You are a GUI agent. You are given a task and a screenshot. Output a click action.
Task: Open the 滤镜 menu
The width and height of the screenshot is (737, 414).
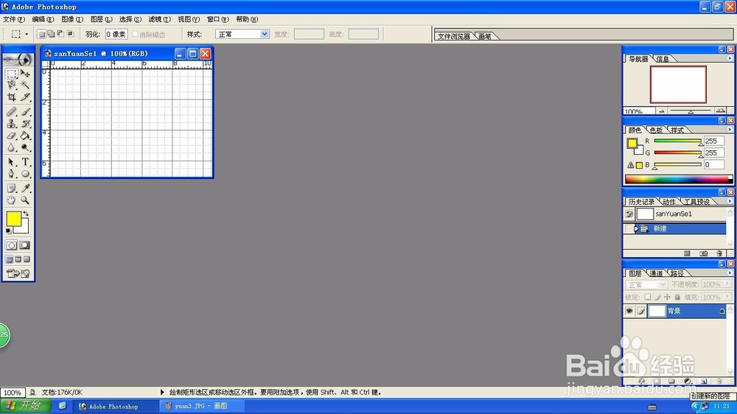point(159,19)
